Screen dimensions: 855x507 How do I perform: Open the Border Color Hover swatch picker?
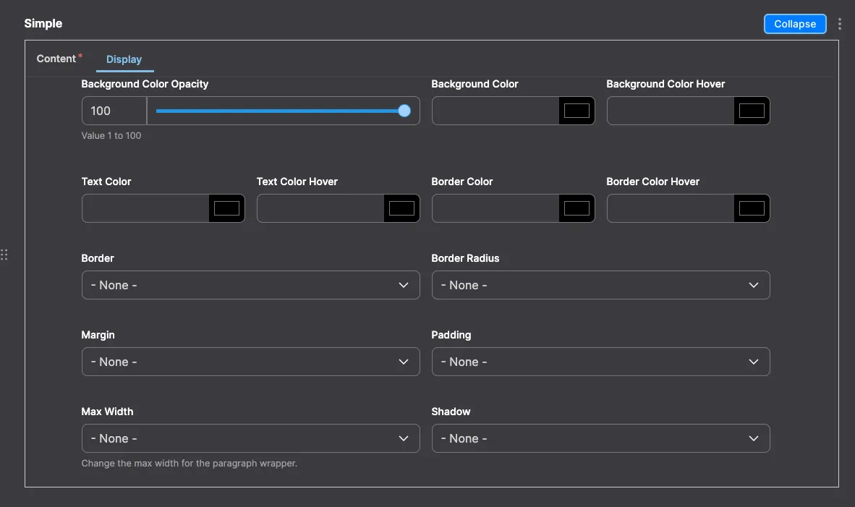pyautogui.click(x=752, y=208)
